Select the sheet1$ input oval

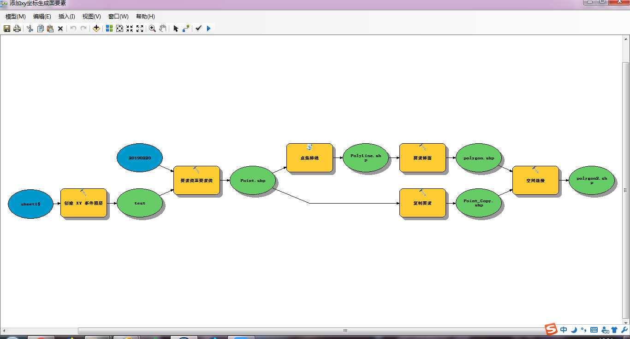(x=30, y=204)
